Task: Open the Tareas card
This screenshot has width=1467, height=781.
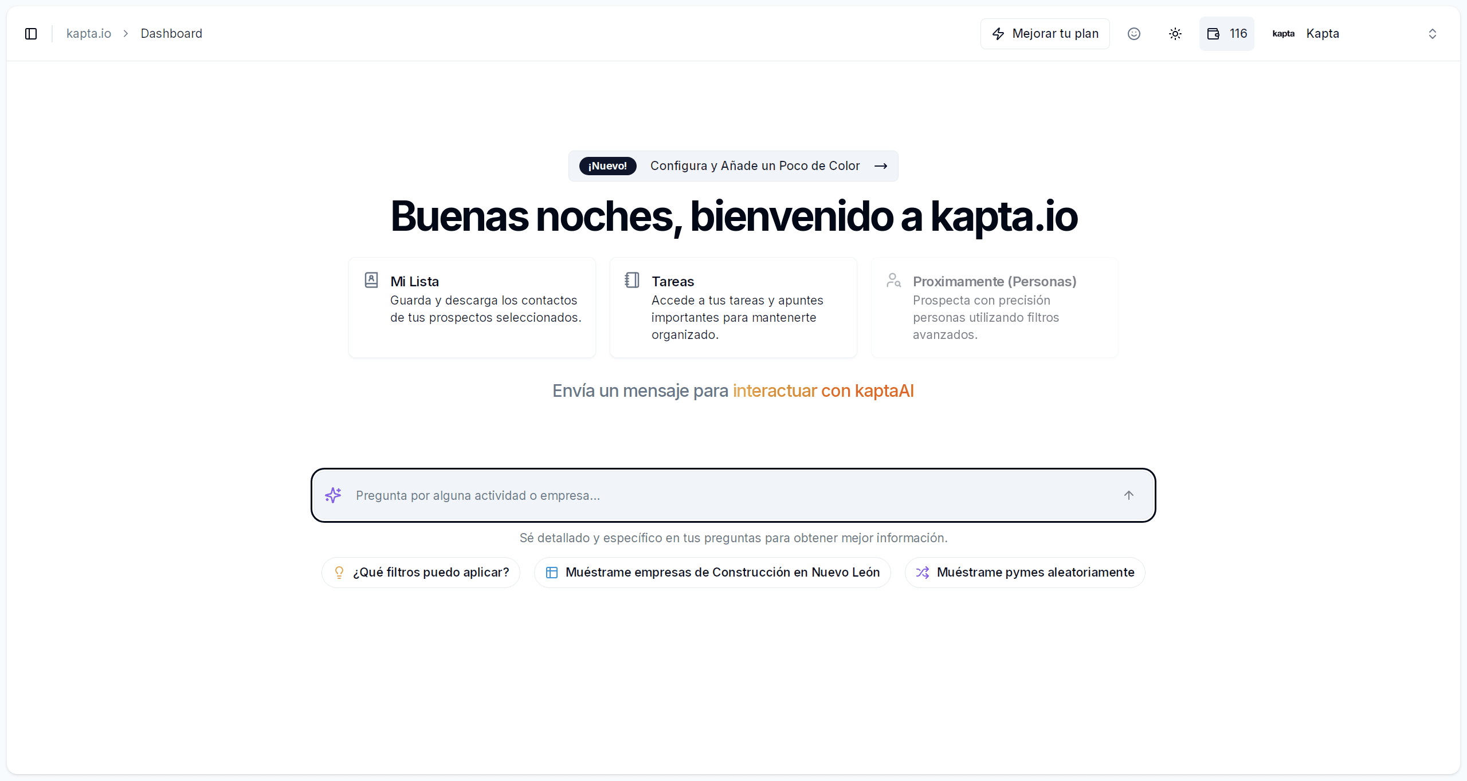Action: click(x=733, y=307)
